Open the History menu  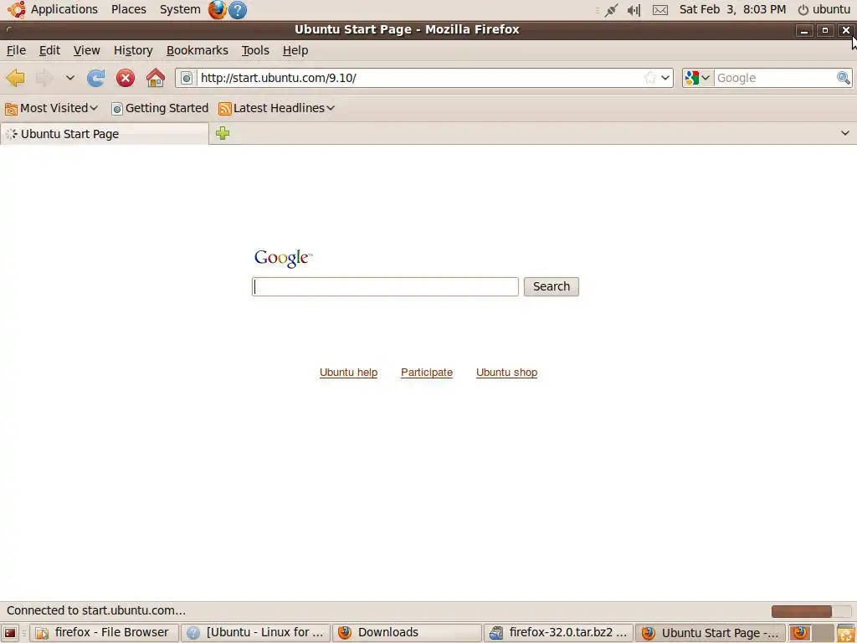click(133, 50)
